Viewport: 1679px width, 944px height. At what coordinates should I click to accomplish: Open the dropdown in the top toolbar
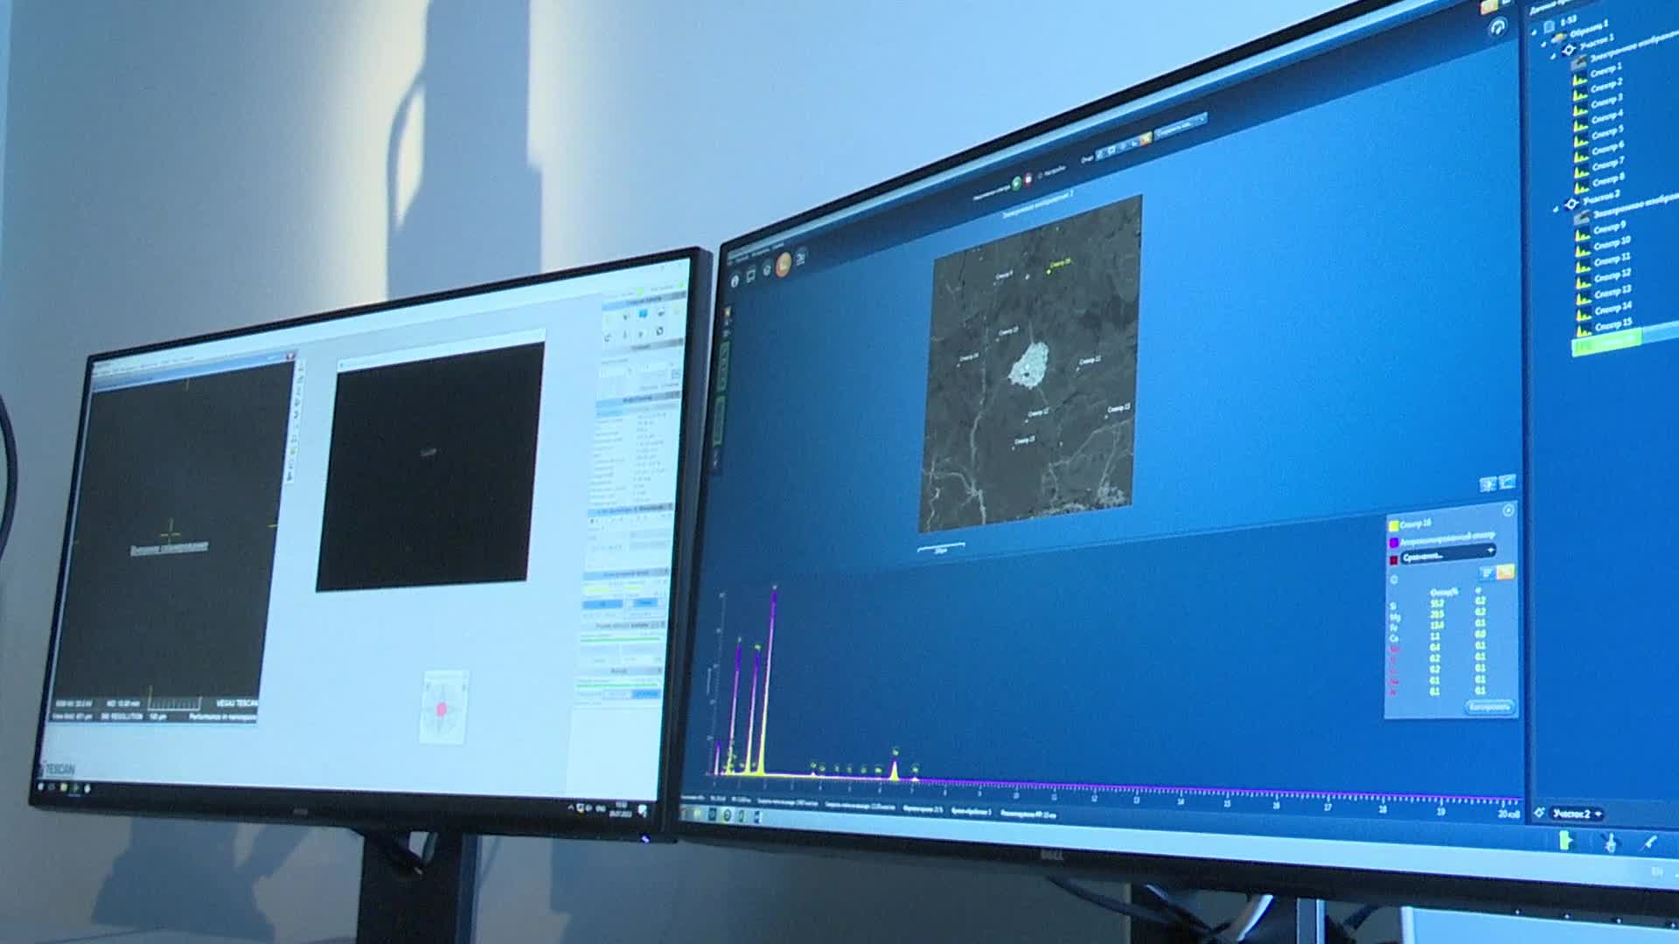(1181, 128)
